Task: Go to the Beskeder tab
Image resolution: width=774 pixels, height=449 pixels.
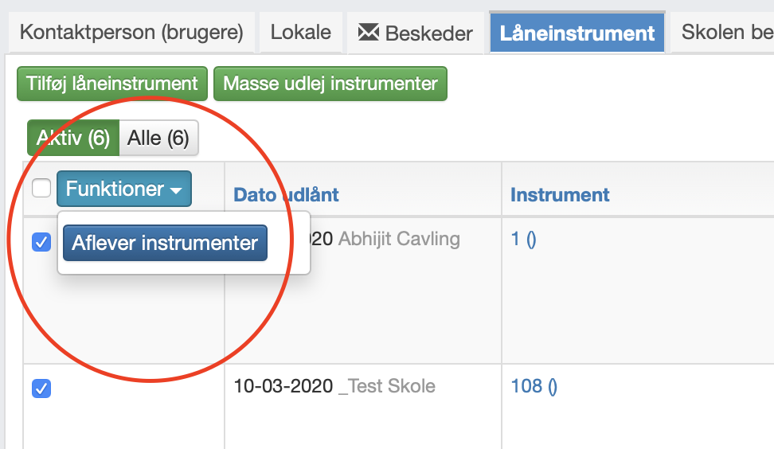Action: [415, 33]
